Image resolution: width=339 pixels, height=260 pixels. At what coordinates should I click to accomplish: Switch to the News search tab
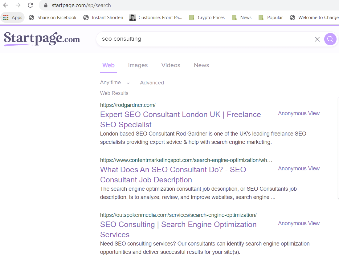pyautogui.click(x=201, y=65)
